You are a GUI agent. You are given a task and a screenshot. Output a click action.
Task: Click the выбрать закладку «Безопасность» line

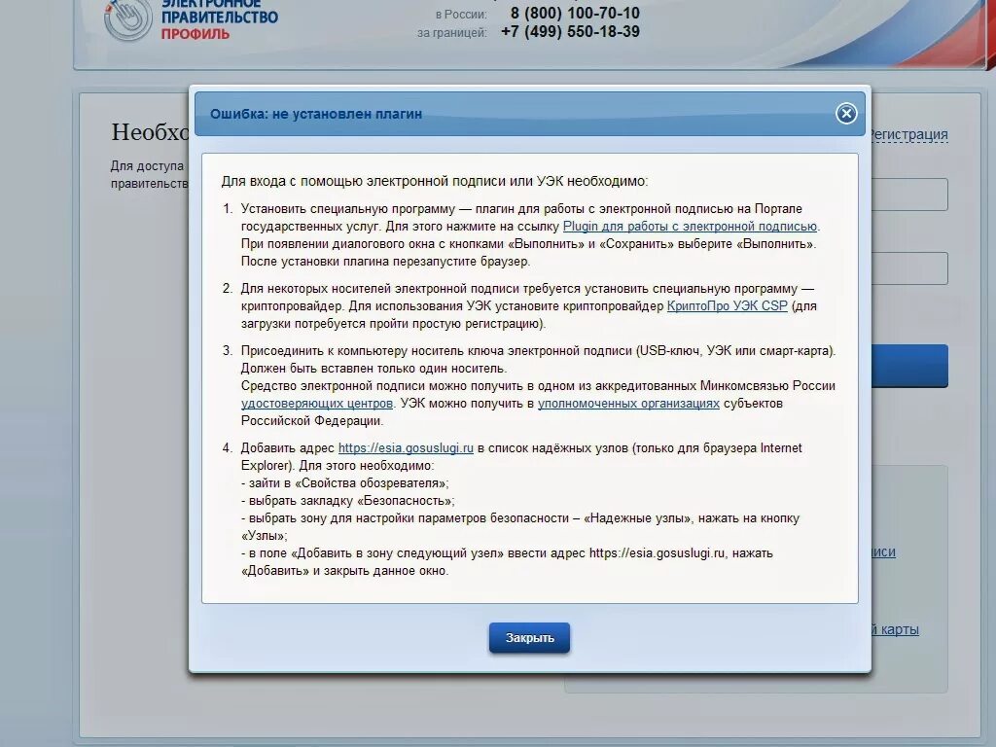click(x=348, y=501)
